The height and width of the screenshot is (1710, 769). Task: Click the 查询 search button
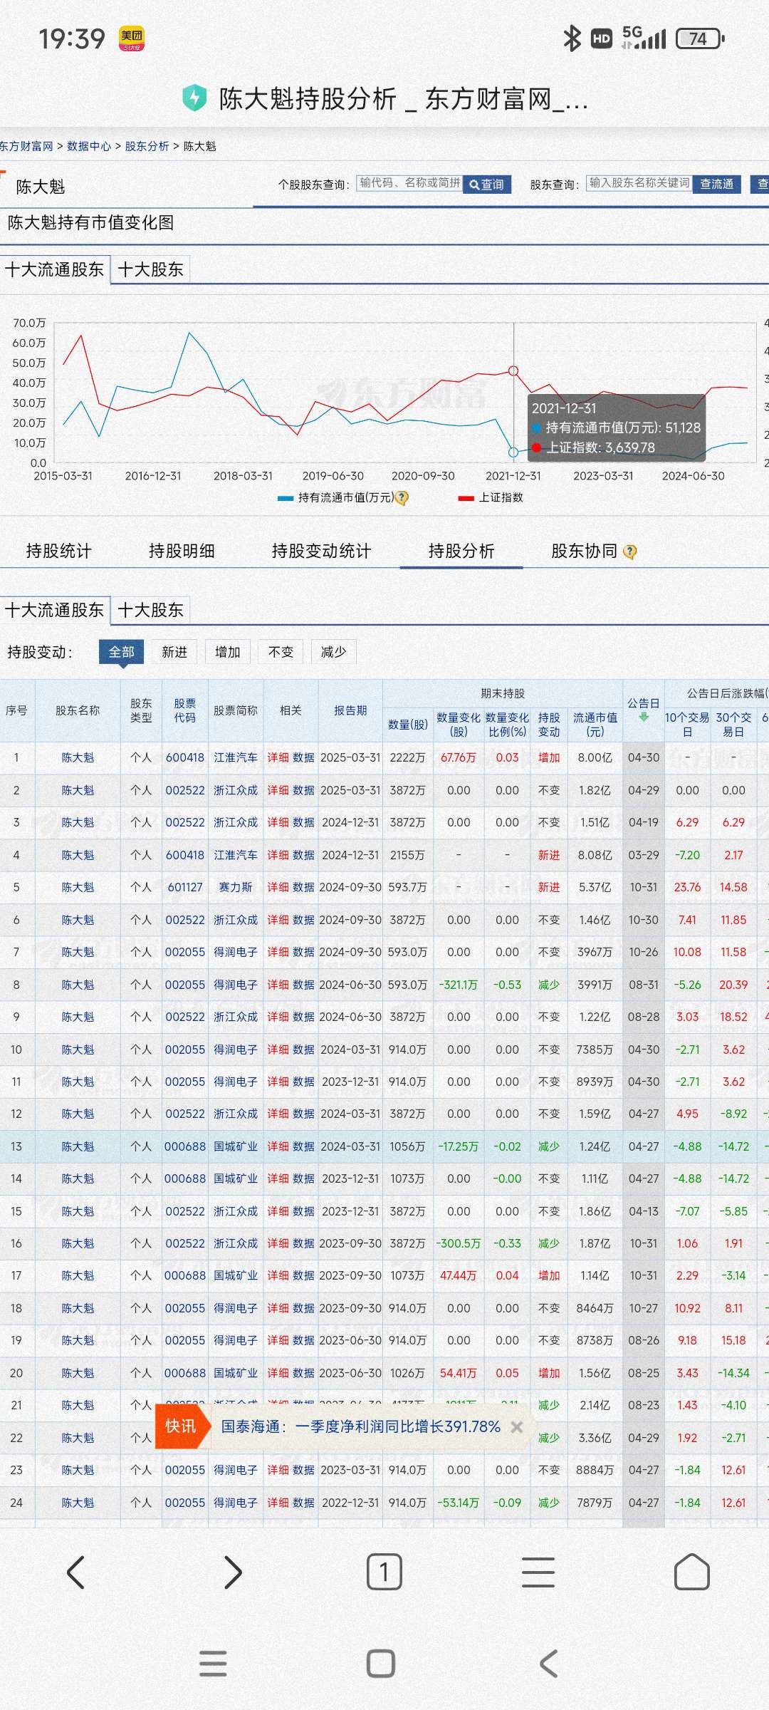tap(487, 185)
